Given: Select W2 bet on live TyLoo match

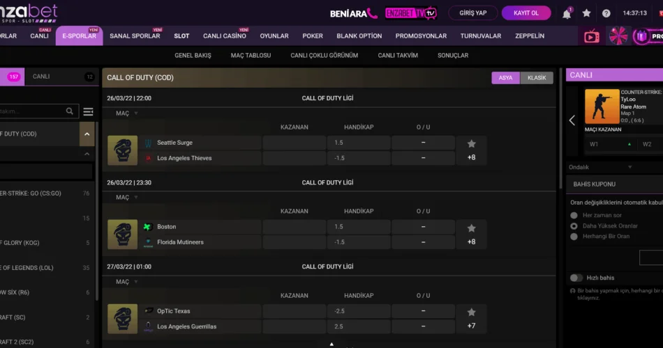Looking at the screenshot, I should (x=650, y=144).
